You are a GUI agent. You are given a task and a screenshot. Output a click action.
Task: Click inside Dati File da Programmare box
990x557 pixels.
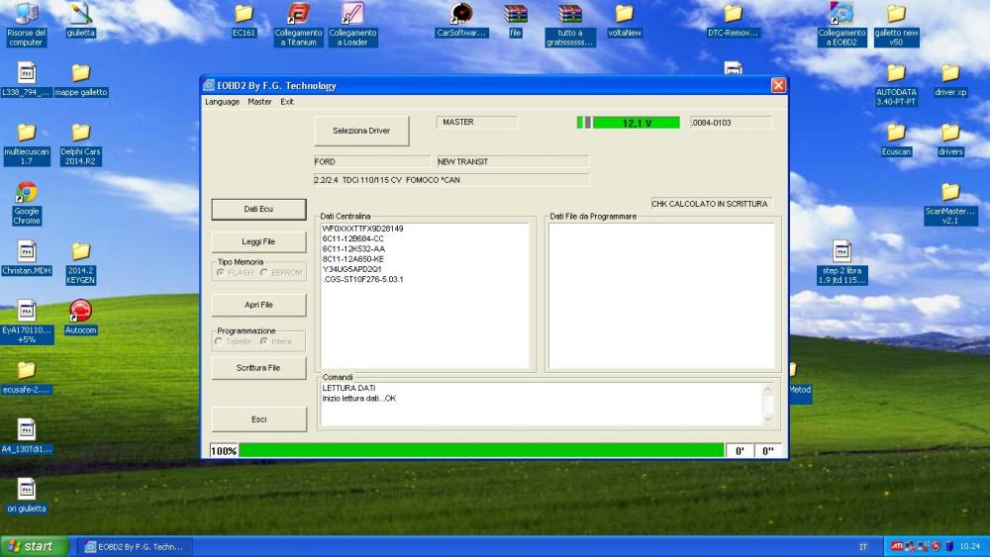[661, 296]
